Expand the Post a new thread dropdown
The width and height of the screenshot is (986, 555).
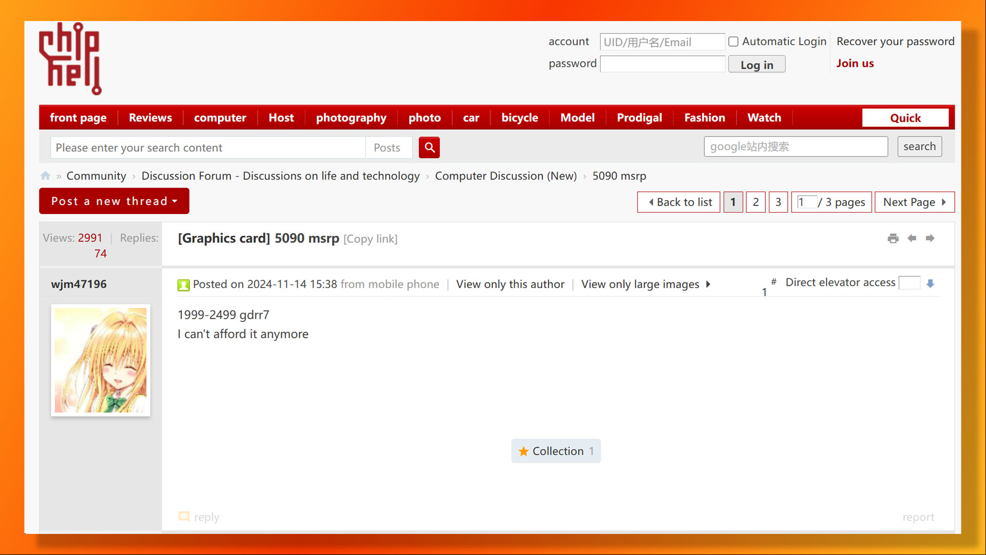click(x=114, y=201)
